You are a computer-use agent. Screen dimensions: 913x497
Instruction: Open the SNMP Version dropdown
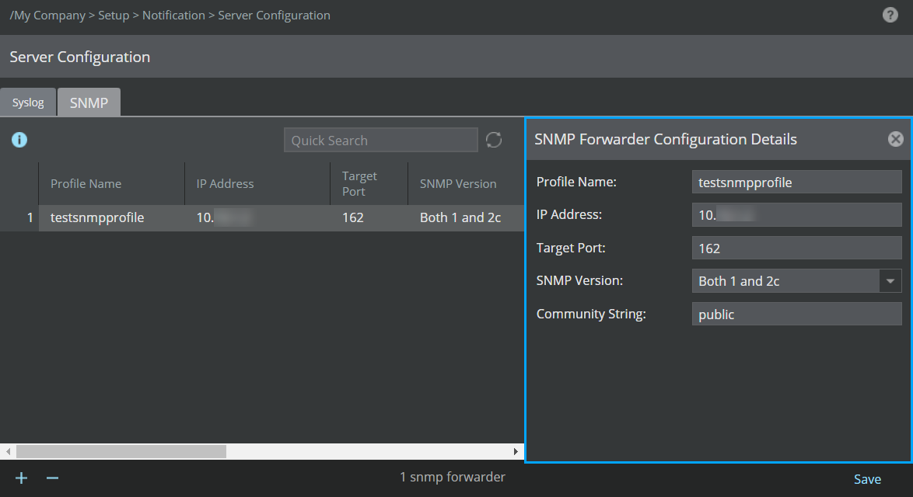890,281
